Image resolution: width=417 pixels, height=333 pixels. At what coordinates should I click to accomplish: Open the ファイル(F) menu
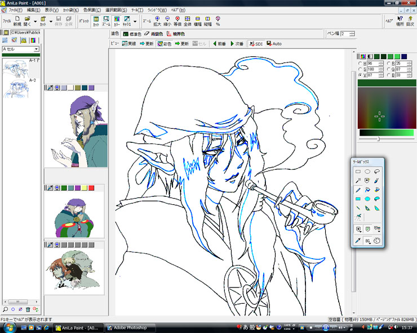(x=15, y=10)
